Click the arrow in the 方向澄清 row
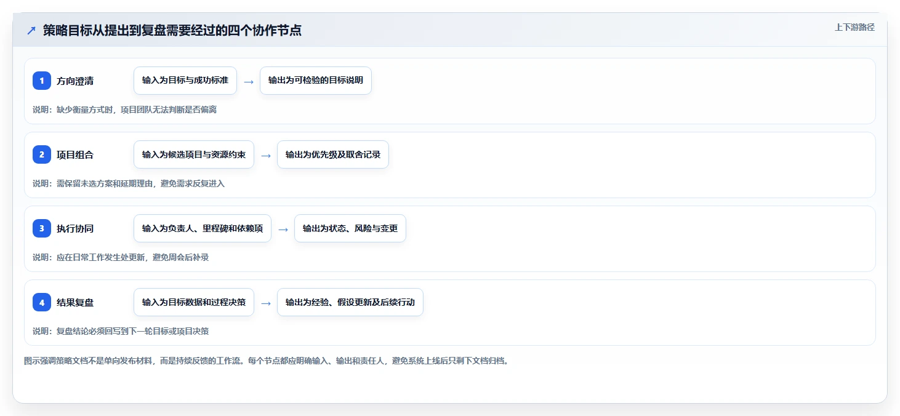The width and height of the screenshot is (900, 416). (x=249, y=81)
